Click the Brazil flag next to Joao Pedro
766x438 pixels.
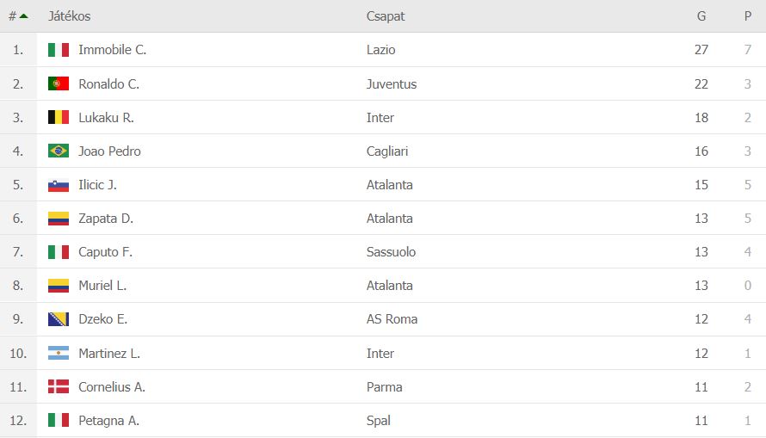(59, 151)
